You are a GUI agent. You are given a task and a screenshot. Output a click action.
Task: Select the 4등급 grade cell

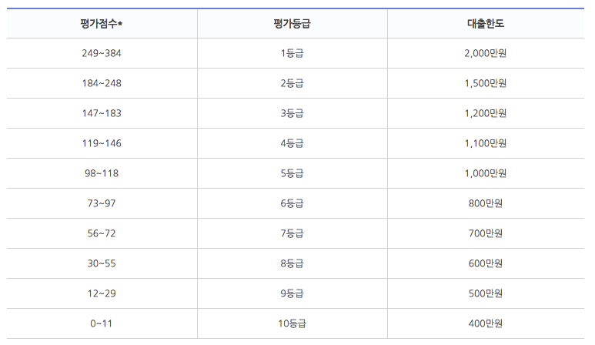(292, 143)
